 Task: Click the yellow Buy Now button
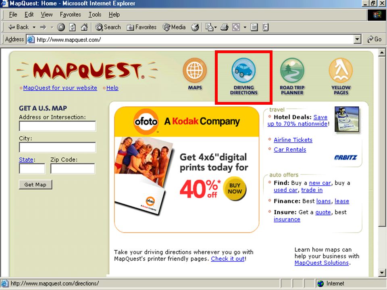[x=235, y=188]
